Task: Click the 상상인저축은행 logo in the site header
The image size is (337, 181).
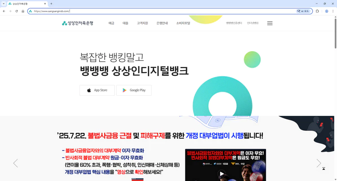Action: pyautogui.click(x=78, y=23)
